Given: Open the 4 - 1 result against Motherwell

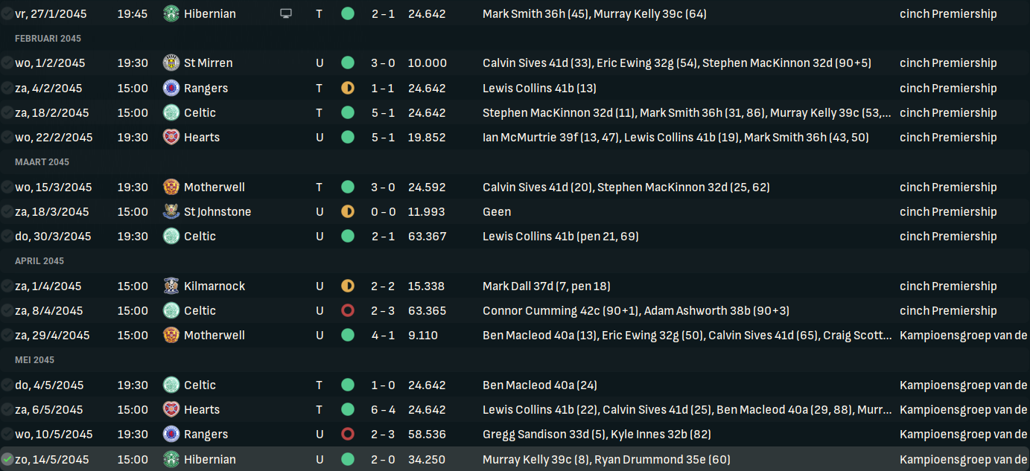Looking at the screenshot, I should pos(384,335).
